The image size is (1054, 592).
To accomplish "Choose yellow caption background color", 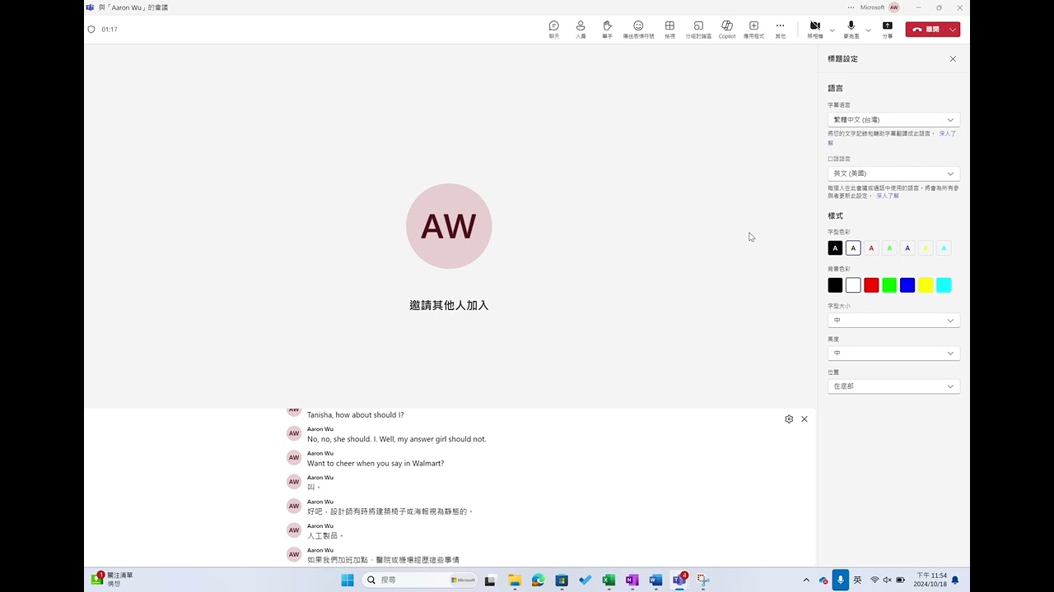I will [926, 285].
